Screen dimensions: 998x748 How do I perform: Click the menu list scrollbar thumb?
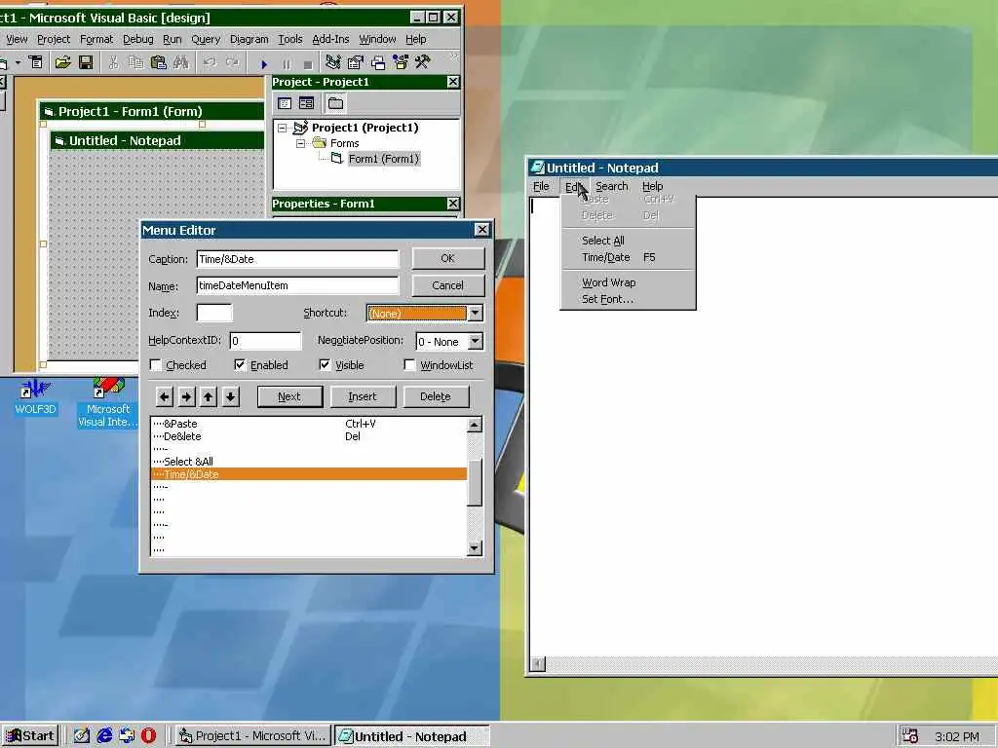[x=475, y=481]
